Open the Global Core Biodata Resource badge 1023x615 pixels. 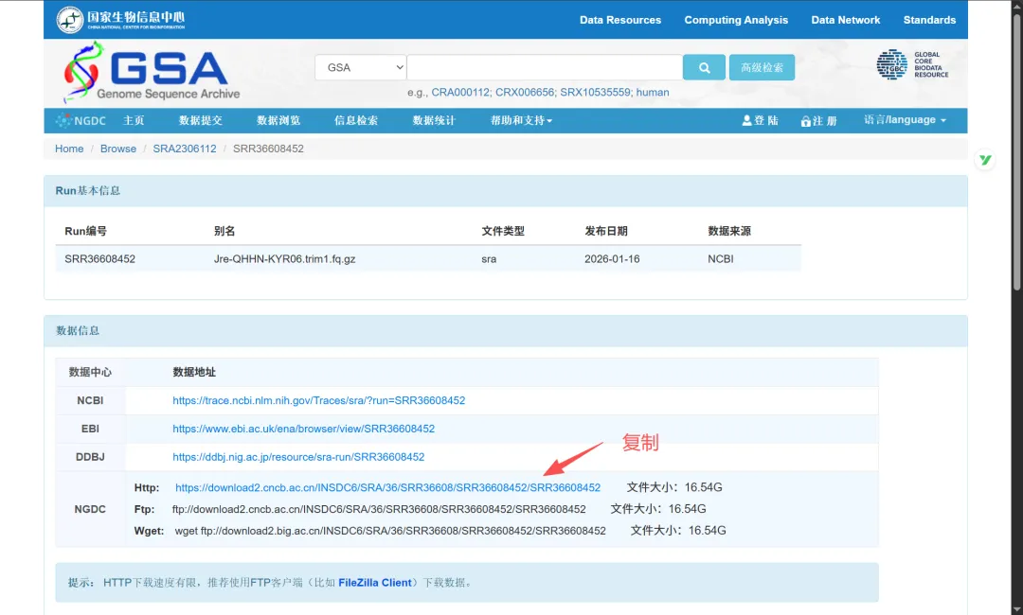tap(912, 64)
